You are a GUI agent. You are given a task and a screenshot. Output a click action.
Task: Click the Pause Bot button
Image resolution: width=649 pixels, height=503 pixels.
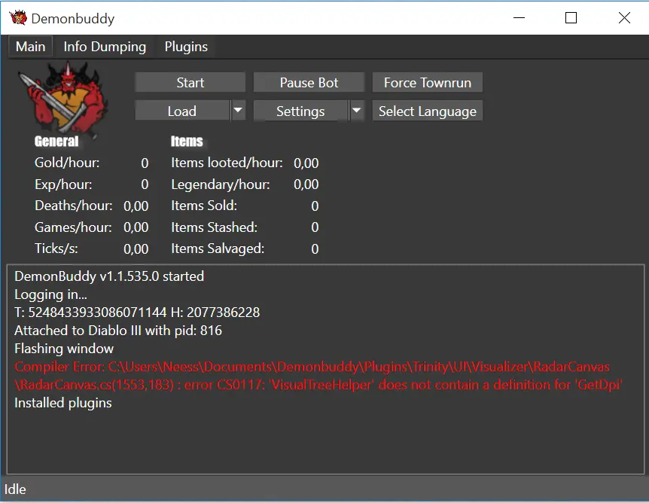coord(309,83)
